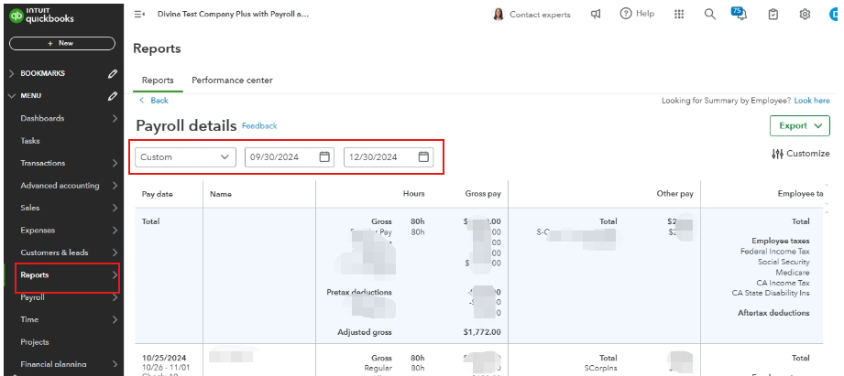844x376 pixels.
Task: Expand Expenses submenu arrow
Action: 115,231
